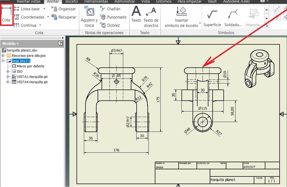Image resolution: width=287 pixels, height=187 pixels.
Task: Open the Administrar ribbon tab
Action: (x=125, y=2)
